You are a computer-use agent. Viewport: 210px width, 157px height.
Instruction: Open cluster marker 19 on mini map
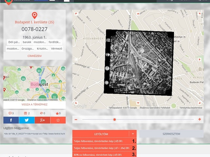(x=63, y=69)
